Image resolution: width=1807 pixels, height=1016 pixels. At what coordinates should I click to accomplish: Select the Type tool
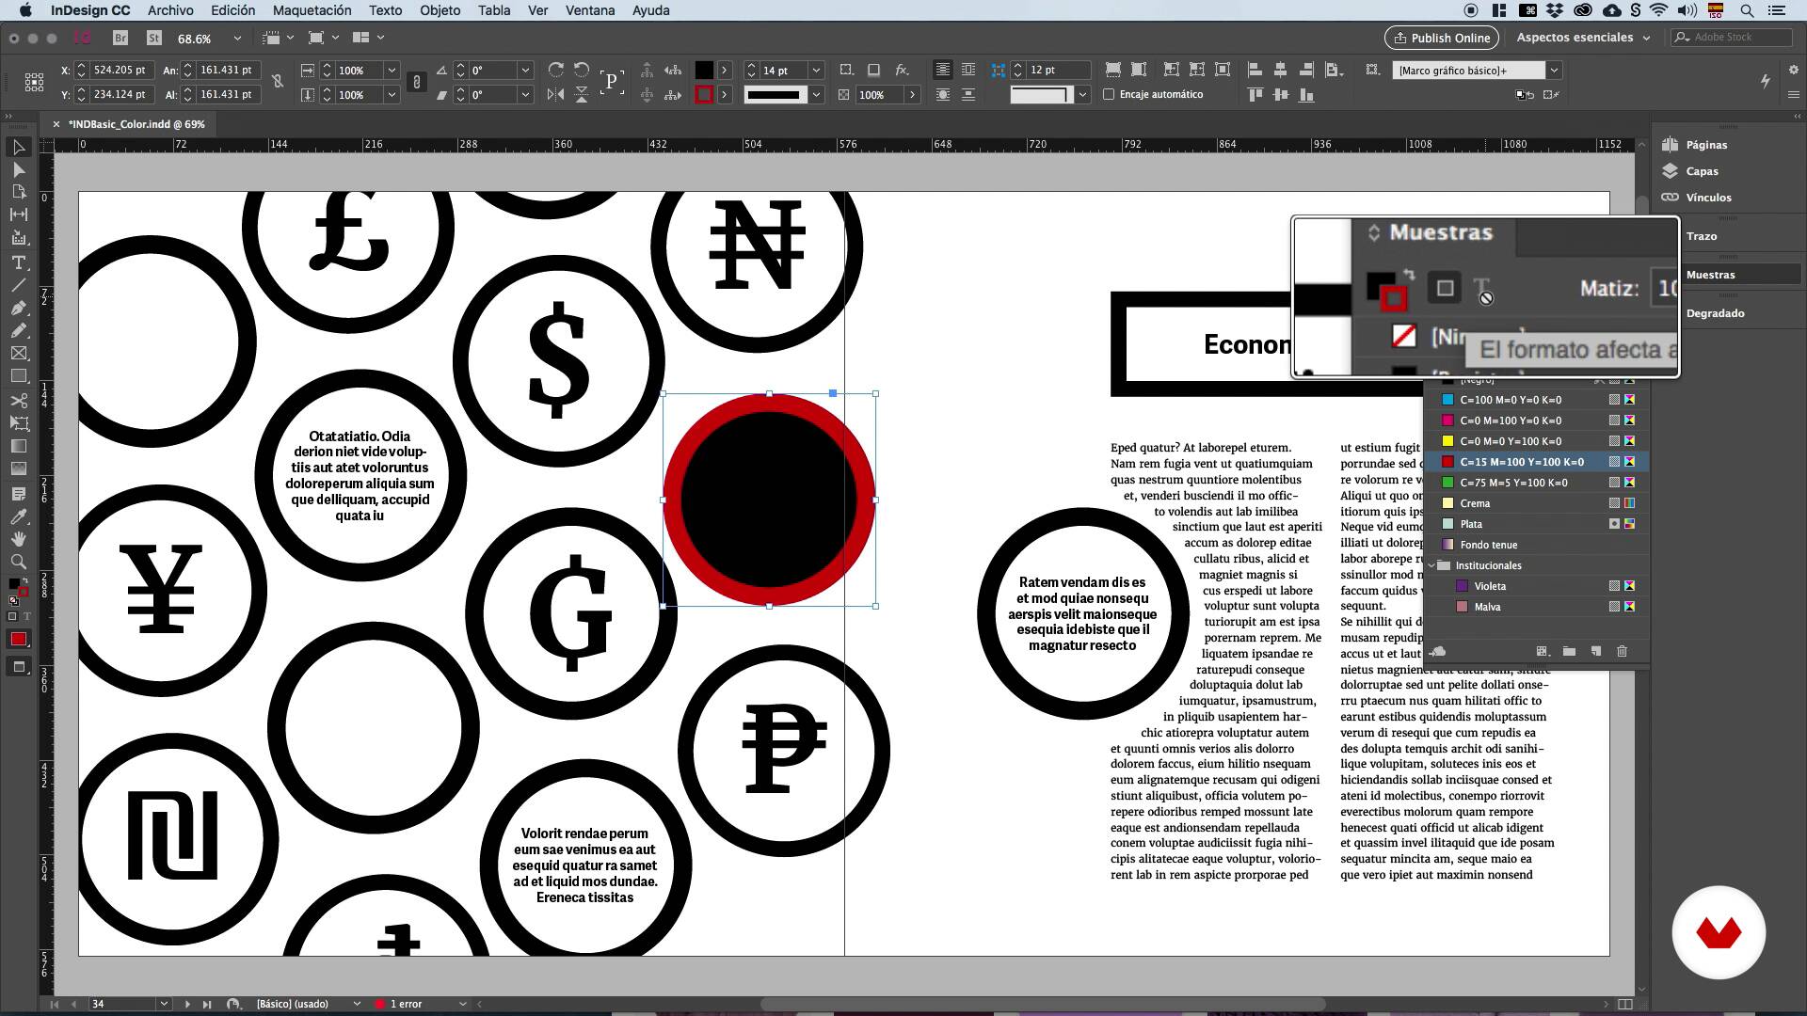coord(18,262)
